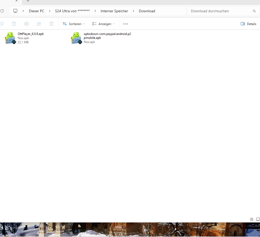Viewport: 260px width, 237px height.
Task: Click the refresh icon beside the address bar
Action: point(2,11)
